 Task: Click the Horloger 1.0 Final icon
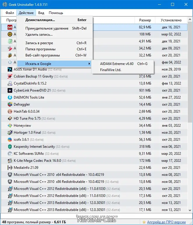coord(10,133)
